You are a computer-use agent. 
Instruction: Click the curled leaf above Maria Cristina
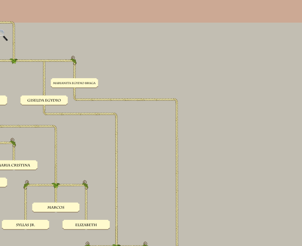pos(13,142)
